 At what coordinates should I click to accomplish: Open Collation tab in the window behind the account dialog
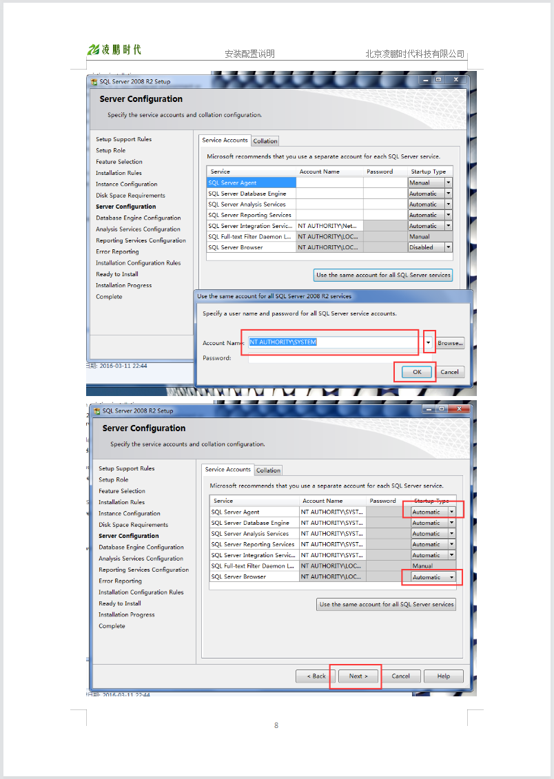click(265, 141)
